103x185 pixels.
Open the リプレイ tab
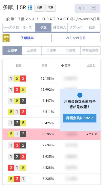76,27
